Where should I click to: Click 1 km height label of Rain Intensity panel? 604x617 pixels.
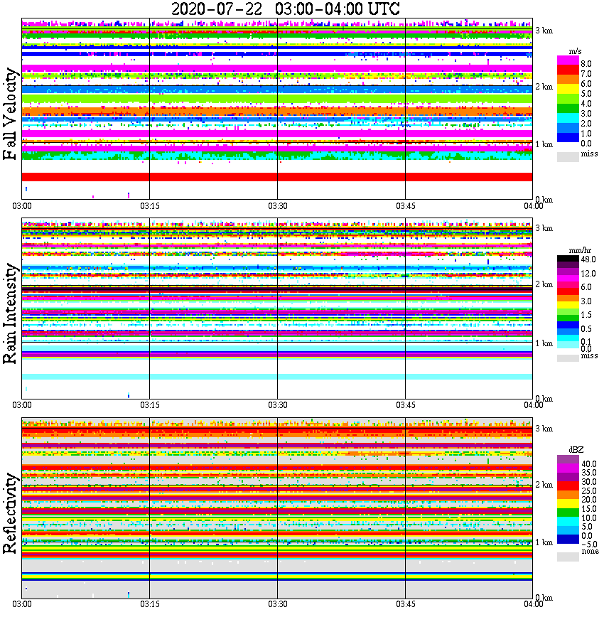pyautogui.click(x=544, y=343)
